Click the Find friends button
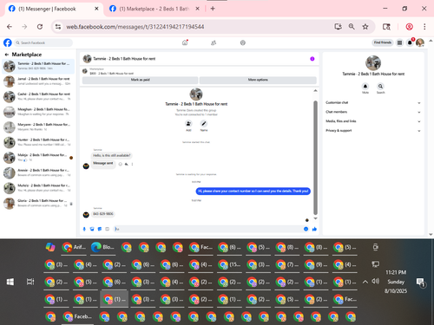 [x=382, y=42]
